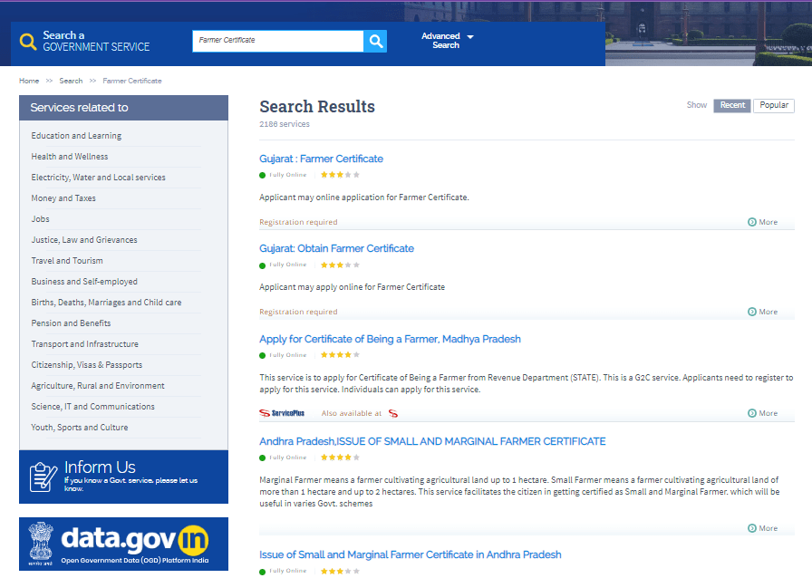
Task: Go to Home in breadcrumb
Action: click(x=29, y=81)
